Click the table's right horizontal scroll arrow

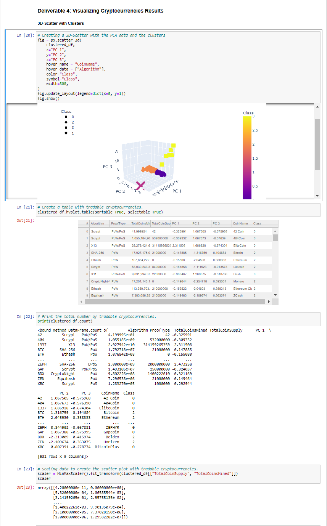tap(269, 302)
